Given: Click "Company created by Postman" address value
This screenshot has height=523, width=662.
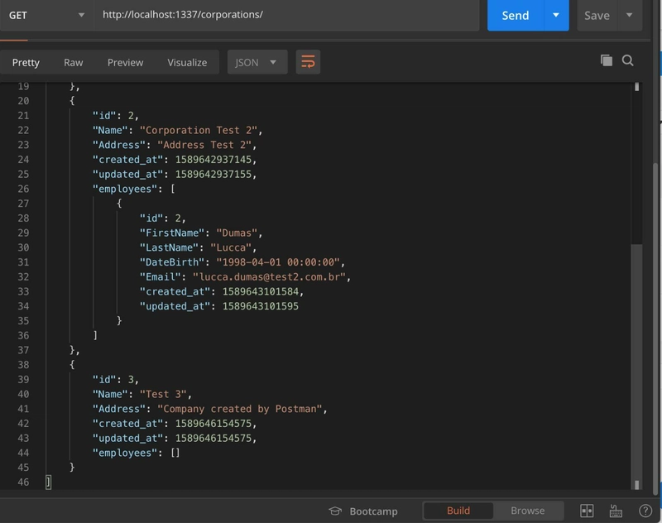Looking at the screenshot, I should click(239, 409).
